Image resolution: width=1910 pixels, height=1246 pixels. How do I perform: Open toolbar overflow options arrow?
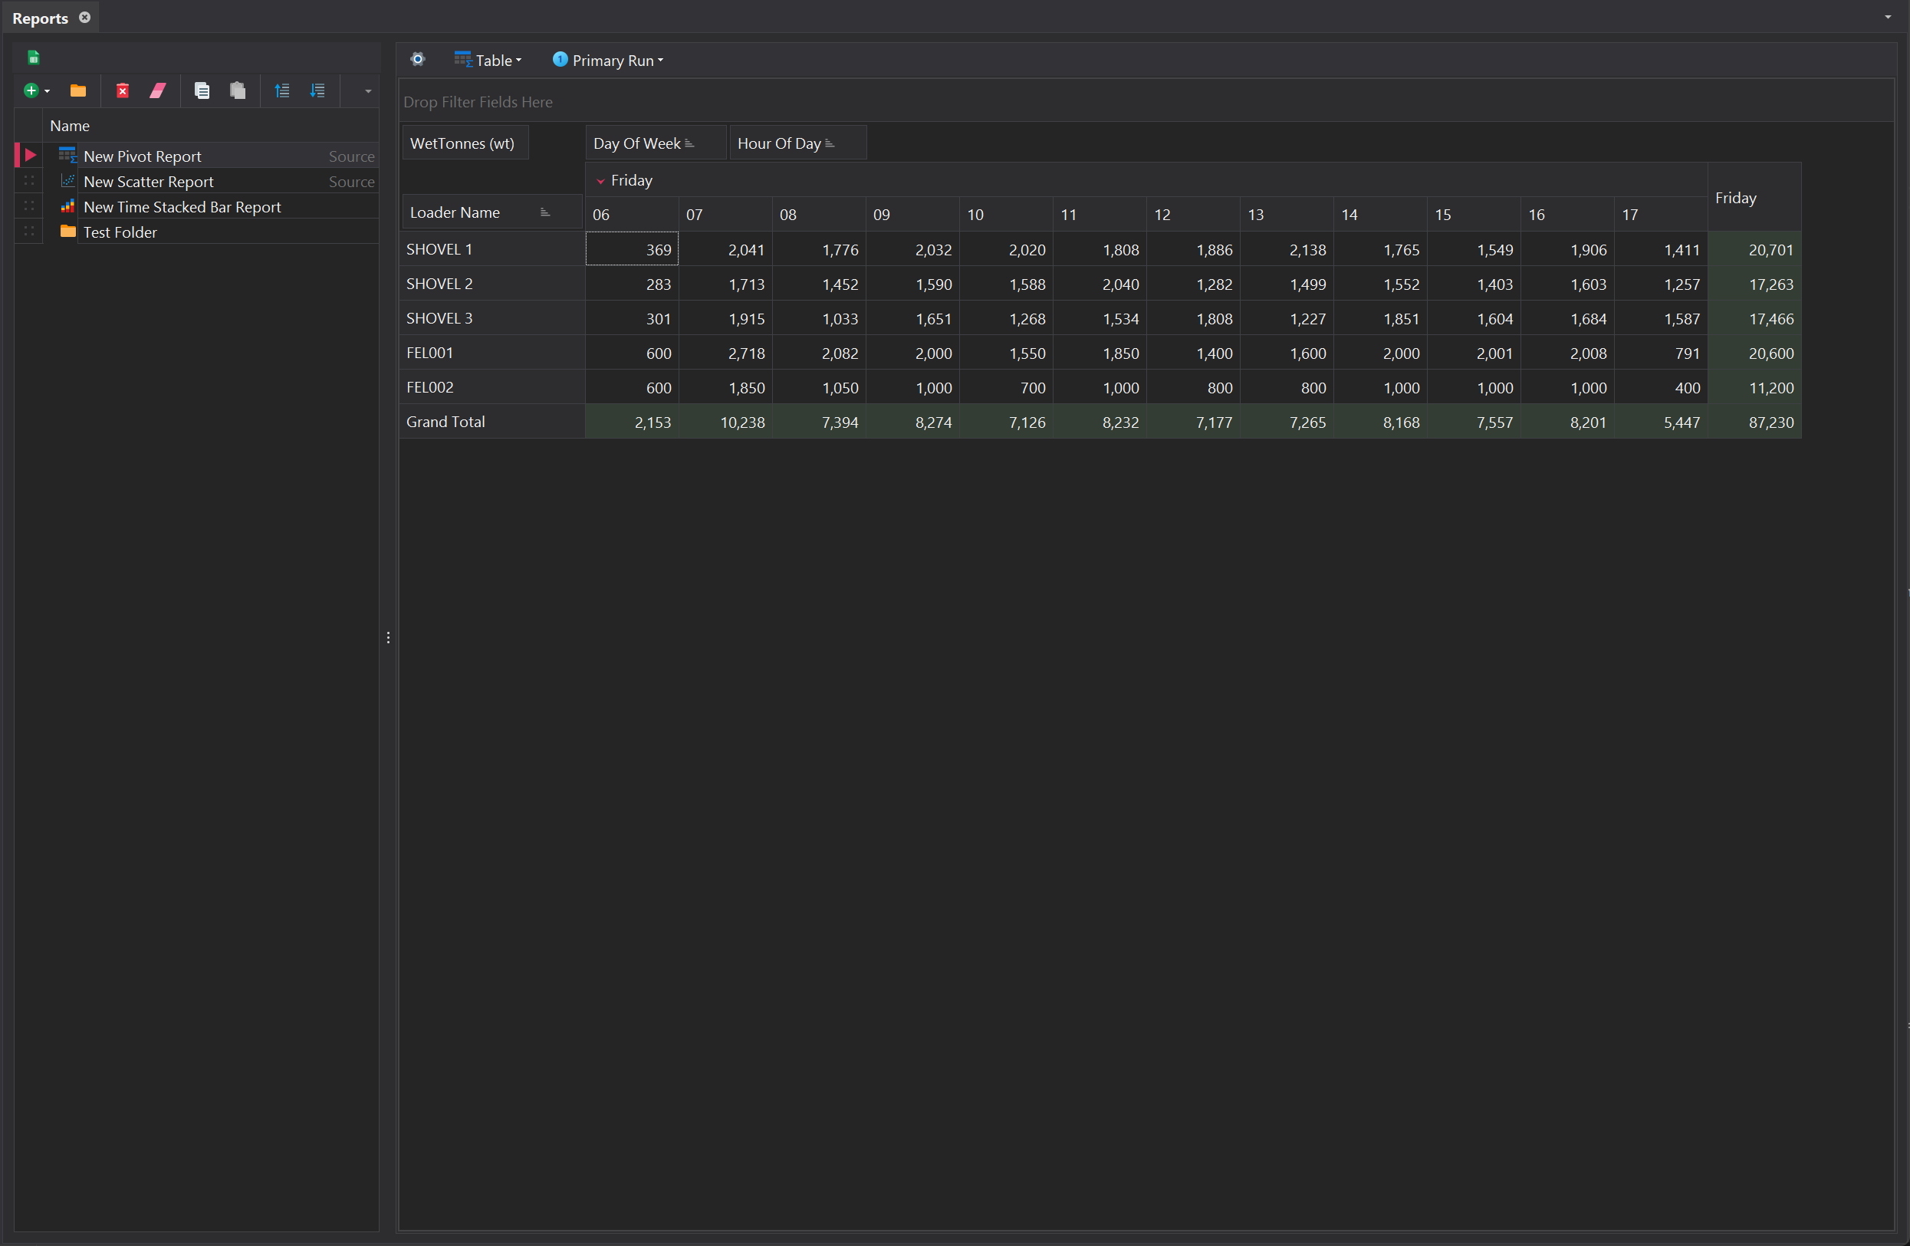[368, 91]
